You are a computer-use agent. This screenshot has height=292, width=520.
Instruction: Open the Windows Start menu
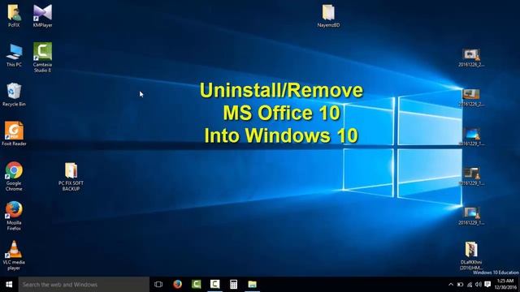pos(9,285)
